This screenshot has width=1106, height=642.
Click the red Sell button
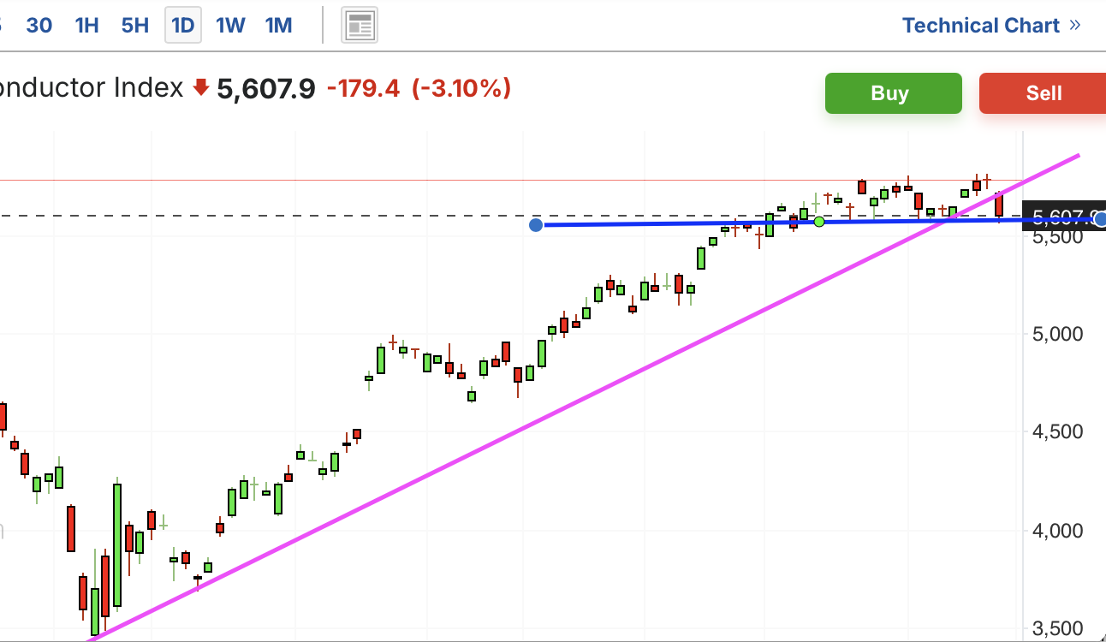click(x=1043, y=93)
